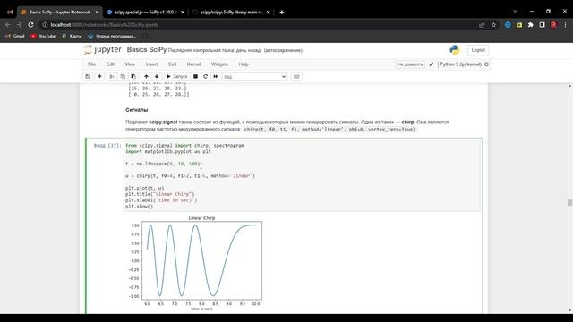Toggle the browser side panel icon
The height and width of the screenshot is (322, 573).
click(x=542, y=25)
